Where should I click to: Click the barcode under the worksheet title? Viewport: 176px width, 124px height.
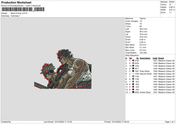tap(23, 9)
